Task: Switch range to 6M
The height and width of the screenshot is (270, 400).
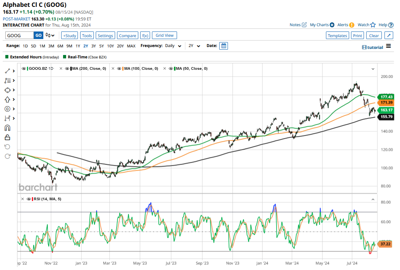Action: 60,46
